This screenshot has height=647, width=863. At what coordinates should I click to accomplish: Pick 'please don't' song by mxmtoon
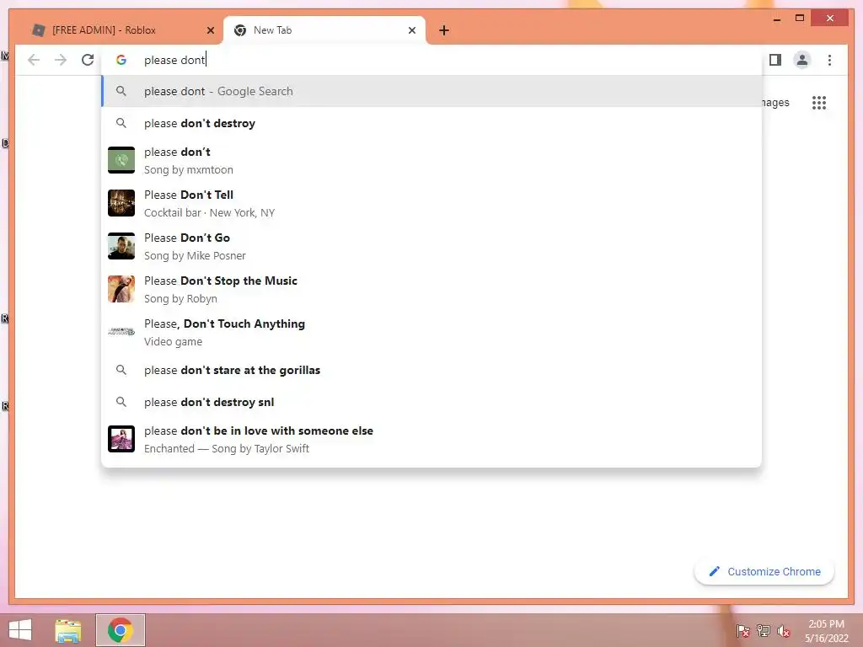pyautogui.click(x=432, y=160)
